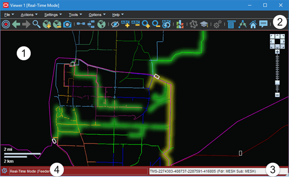
Task: Click the graduation cap icon
Action: (x=204, y=24)
